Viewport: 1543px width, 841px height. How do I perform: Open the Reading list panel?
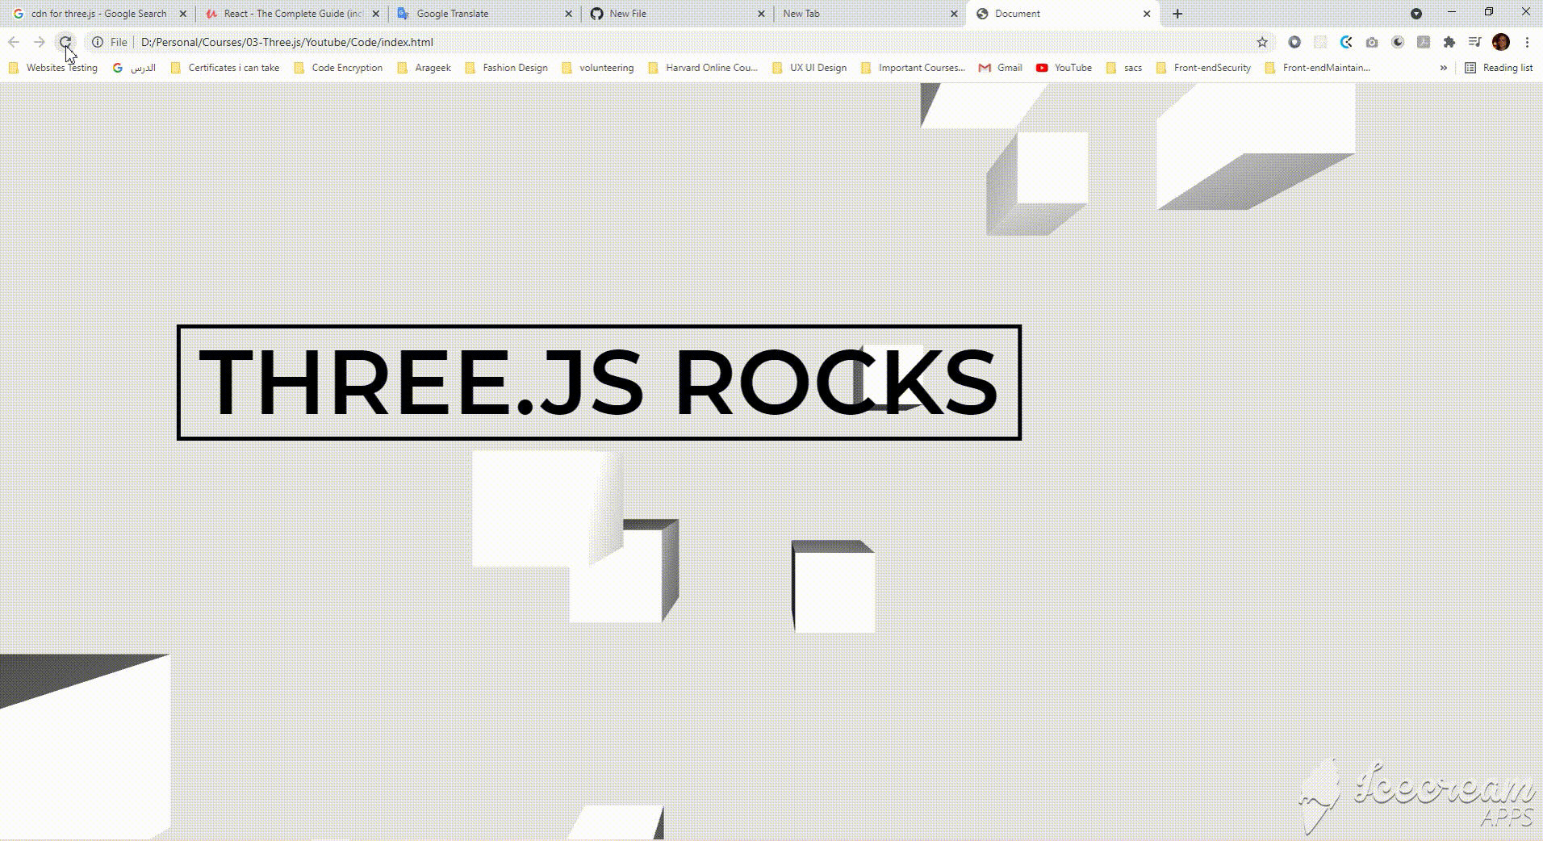click(x=1506, y=68)
